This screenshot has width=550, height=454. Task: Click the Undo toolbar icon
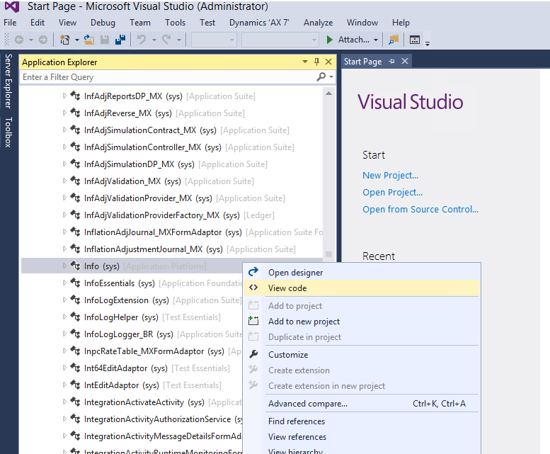click(x=142, y=40)
